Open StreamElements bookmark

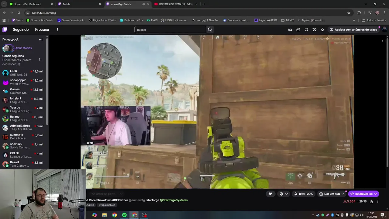click(71, 20)
